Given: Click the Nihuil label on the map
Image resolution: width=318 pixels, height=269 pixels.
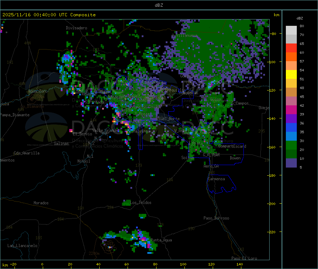Looking at the screenshot, I should pos(83,161).
